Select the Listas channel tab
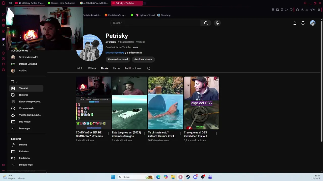This screenshot has height=181, width=323. point(117,68)
